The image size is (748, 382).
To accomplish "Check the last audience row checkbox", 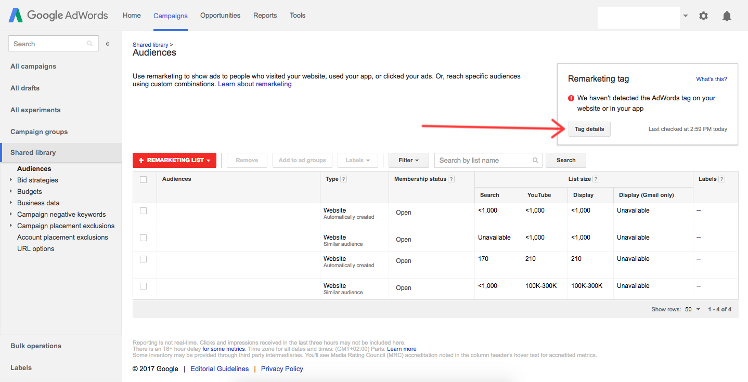I will (144, 286).
